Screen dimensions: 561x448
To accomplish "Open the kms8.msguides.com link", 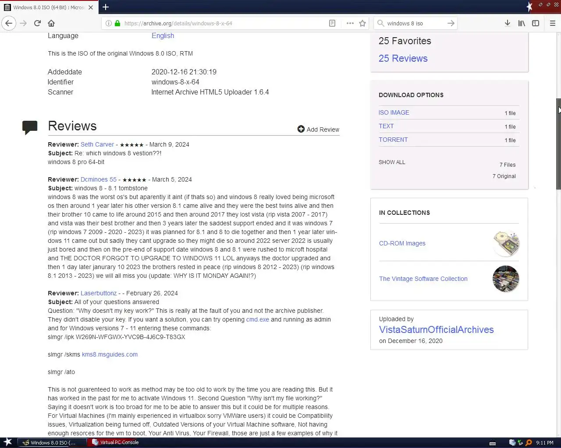I will coord(110,354).
